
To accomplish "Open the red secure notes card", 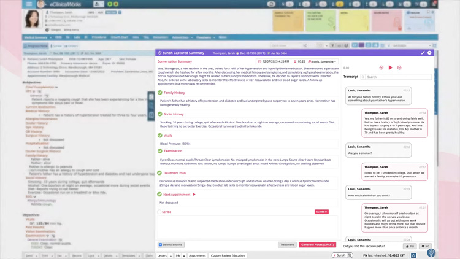I will coord(386,20).
